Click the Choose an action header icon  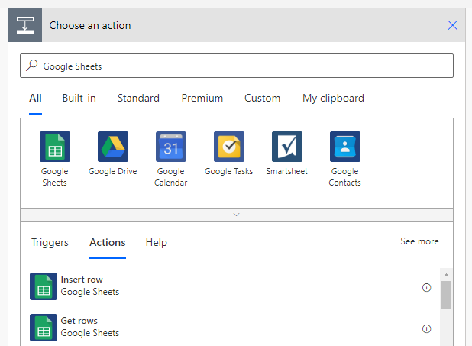tap(25, 25)
